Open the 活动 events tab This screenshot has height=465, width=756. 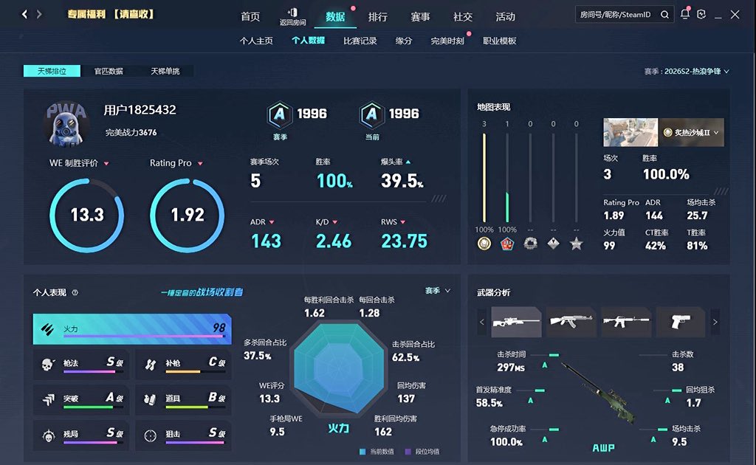click(x=505, y=17)
